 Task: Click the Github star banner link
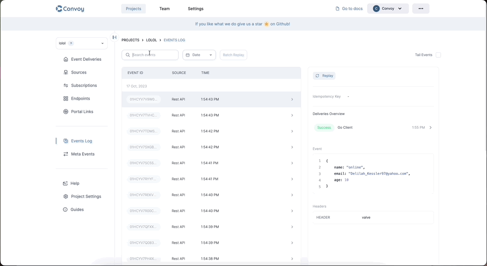(x=243, y=24)
